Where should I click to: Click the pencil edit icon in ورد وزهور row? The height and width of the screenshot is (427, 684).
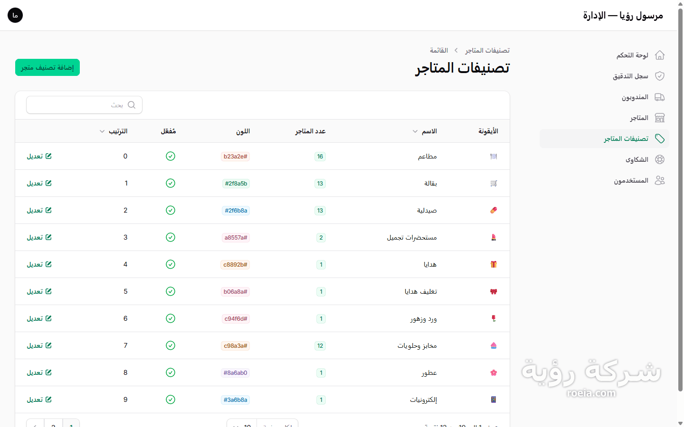click(x=48, y=318)
